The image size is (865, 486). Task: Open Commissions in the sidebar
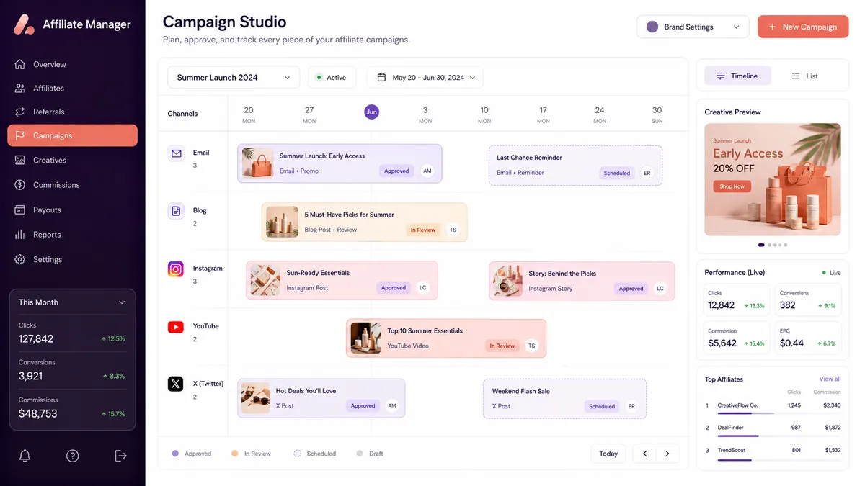[72, 185]
